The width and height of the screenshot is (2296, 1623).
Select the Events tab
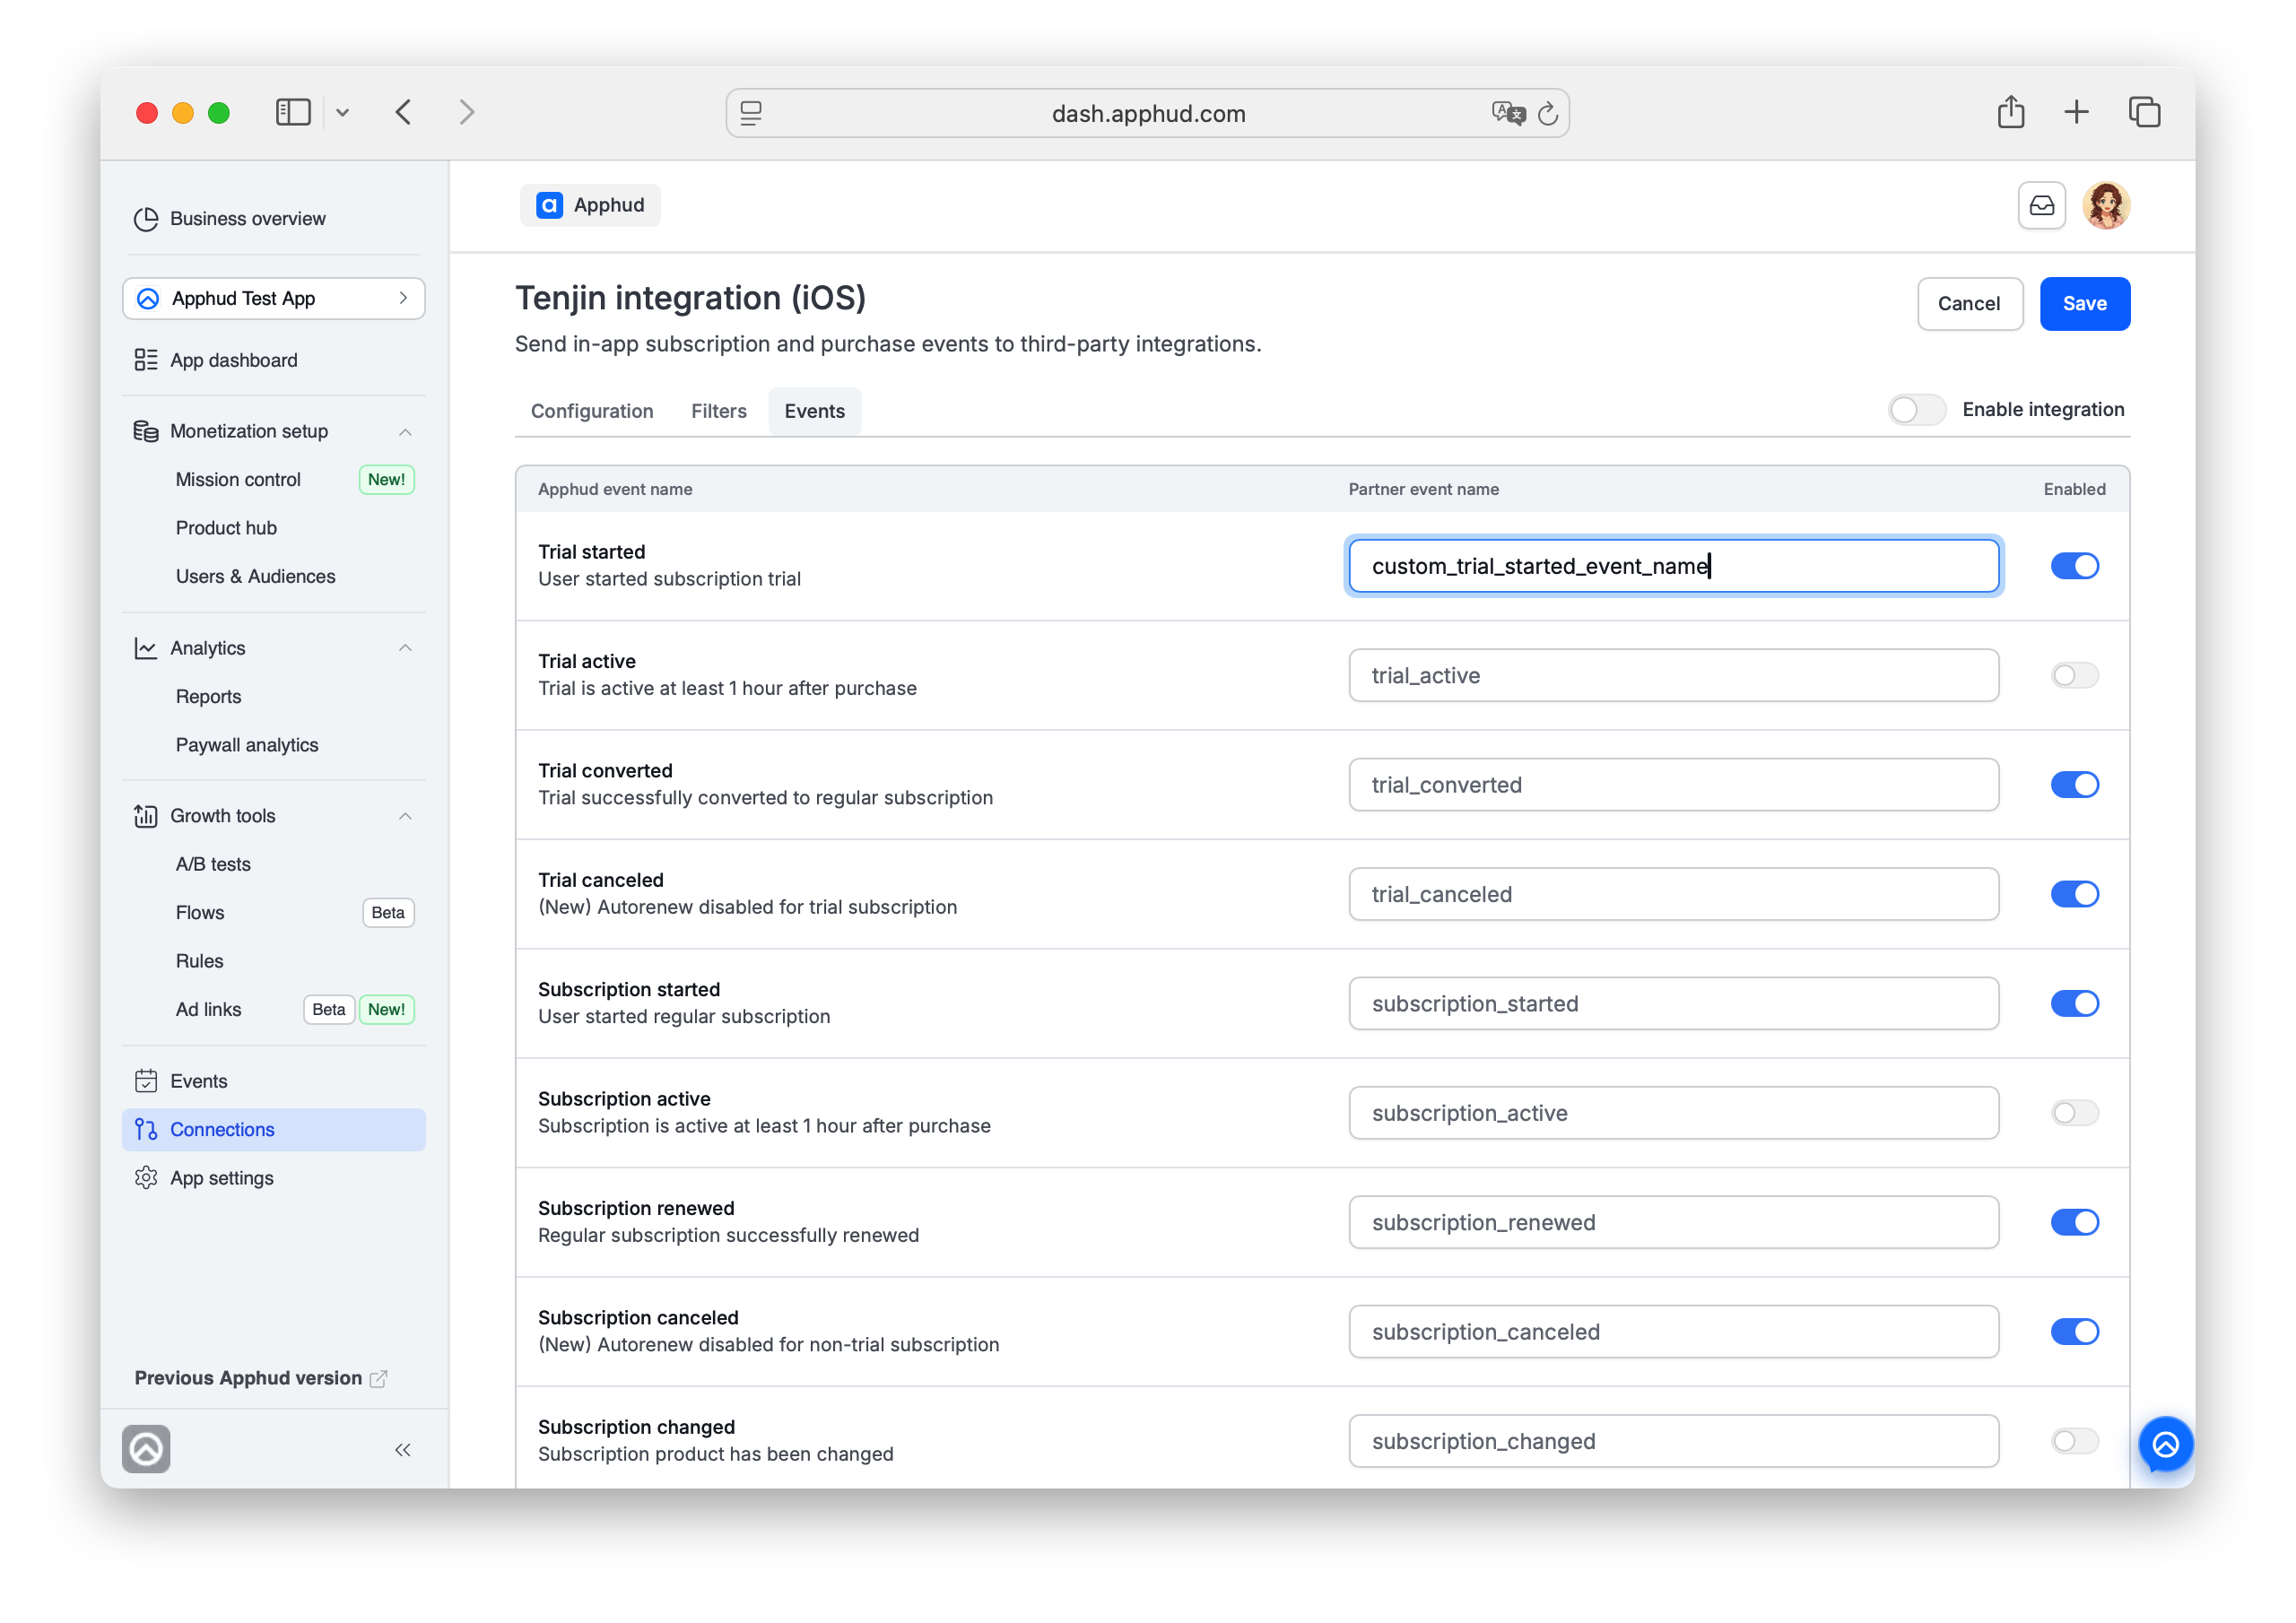click(814, 411)
